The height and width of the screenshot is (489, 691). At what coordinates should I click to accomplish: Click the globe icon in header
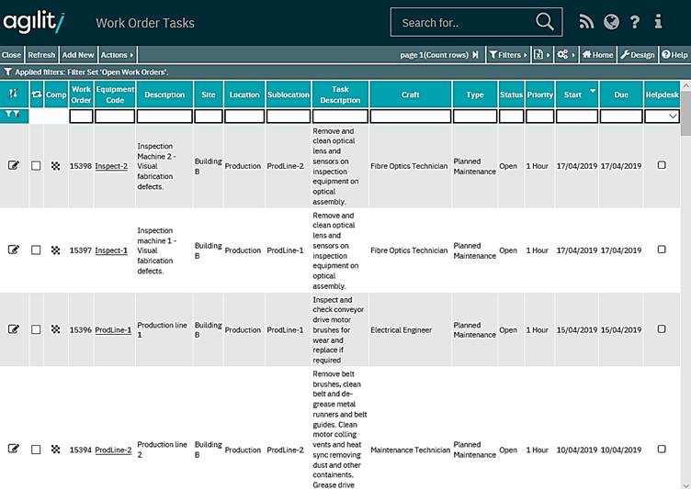610,22
